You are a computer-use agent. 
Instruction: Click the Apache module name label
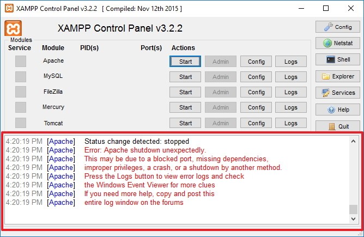point(53,60)
